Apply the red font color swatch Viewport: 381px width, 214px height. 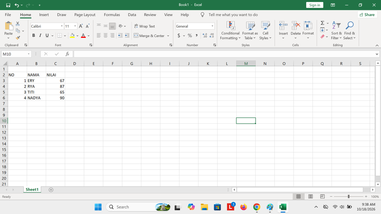pyautogui.click(x=83, y=36)
